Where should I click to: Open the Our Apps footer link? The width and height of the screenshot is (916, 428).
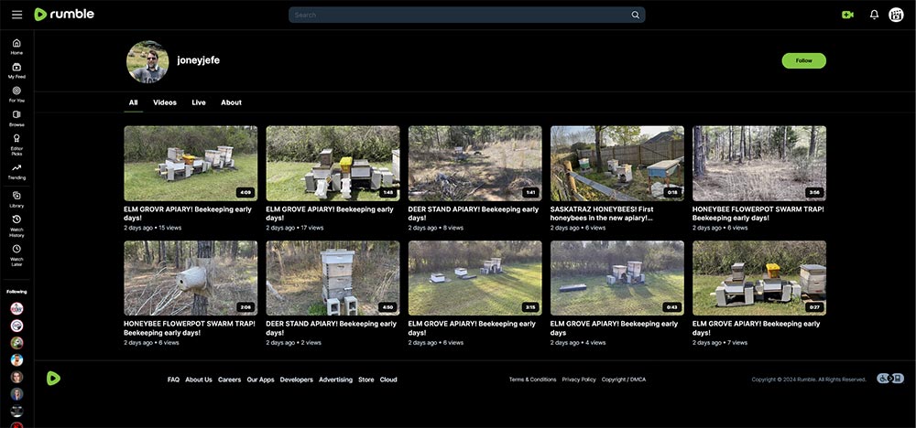(260, 380)
